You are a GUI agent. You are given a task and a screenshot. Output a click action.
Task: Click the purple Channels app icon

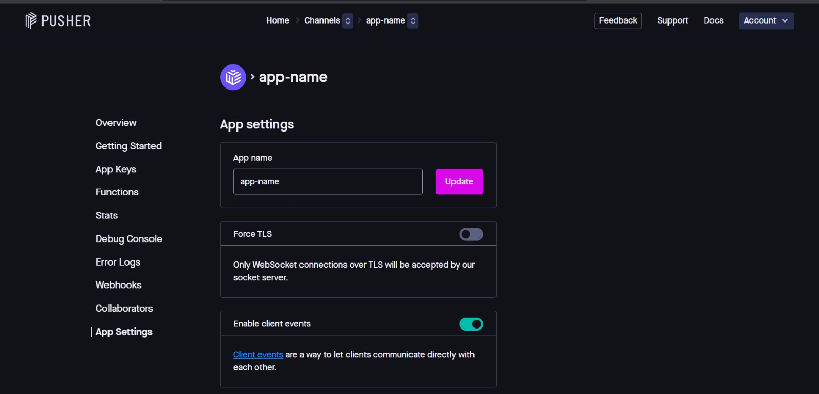(233, 77)
